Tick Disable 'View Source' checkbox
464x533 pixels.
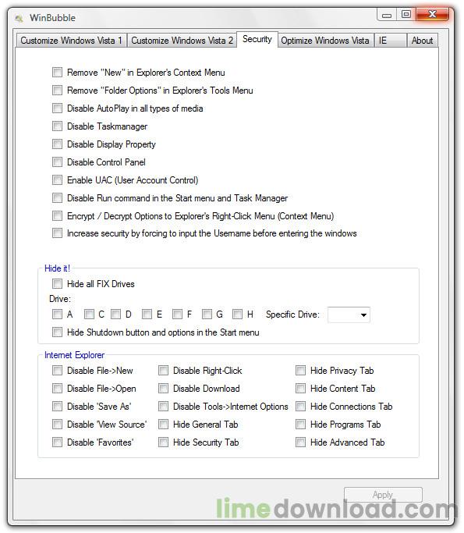click(x=58, y=425)
